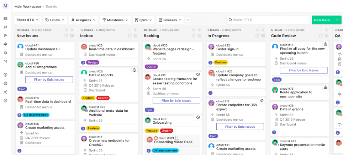343x155 pixels.
Task: Click Filter by Epic Issues on Create endpoints for CSV
Action: click(240, 126)
